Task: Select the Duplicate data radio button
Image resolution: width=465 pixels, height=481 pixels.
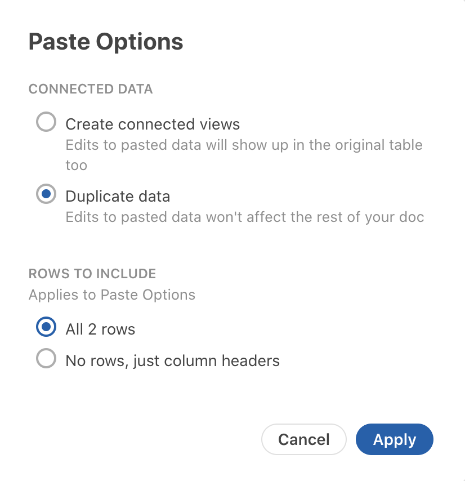Action: point(46,194)
